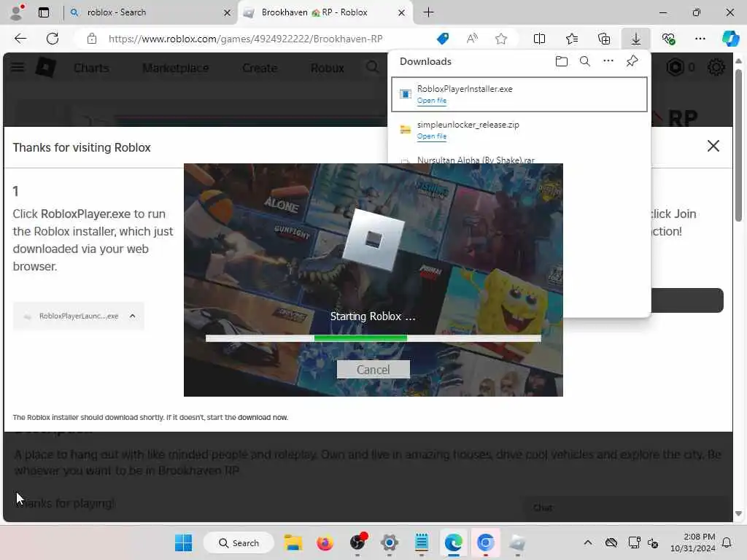Open Edge Settings and more menu
Viewport: 747px width, 560px height.
(x=700, y=39)
